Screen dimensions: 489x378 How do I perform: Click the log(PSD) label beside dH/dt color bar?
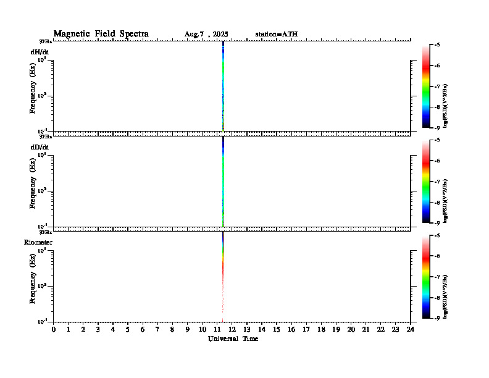[x=445, y=106]
